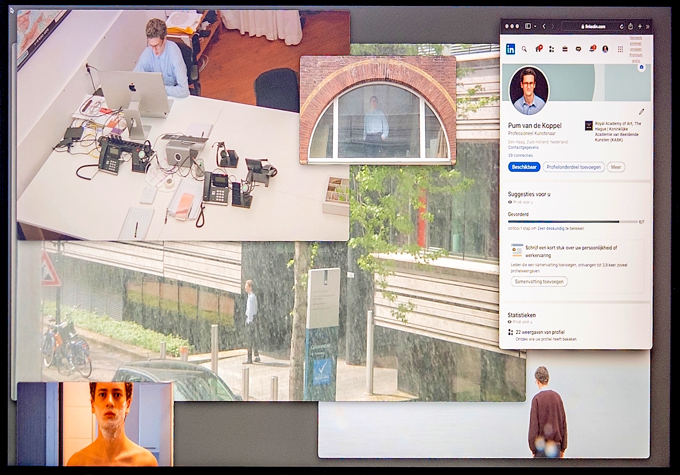The height and width of the screenshot is (475, 680).
Task: Click the pencil edit profile icon
Action: click(641, 112)
